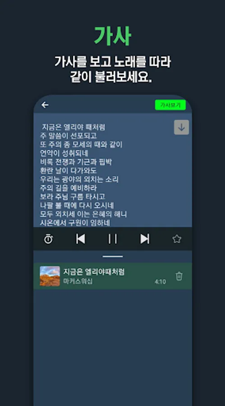
Task: Tap lyric line 보라 주님 구름 타시고
Action: [x=73, y=197]
